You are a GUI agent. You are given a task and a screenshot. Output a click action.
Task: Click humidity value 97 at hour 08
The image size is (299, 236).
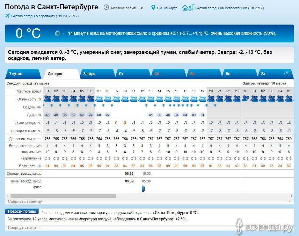pyautogui.click(x=108, y=166)
